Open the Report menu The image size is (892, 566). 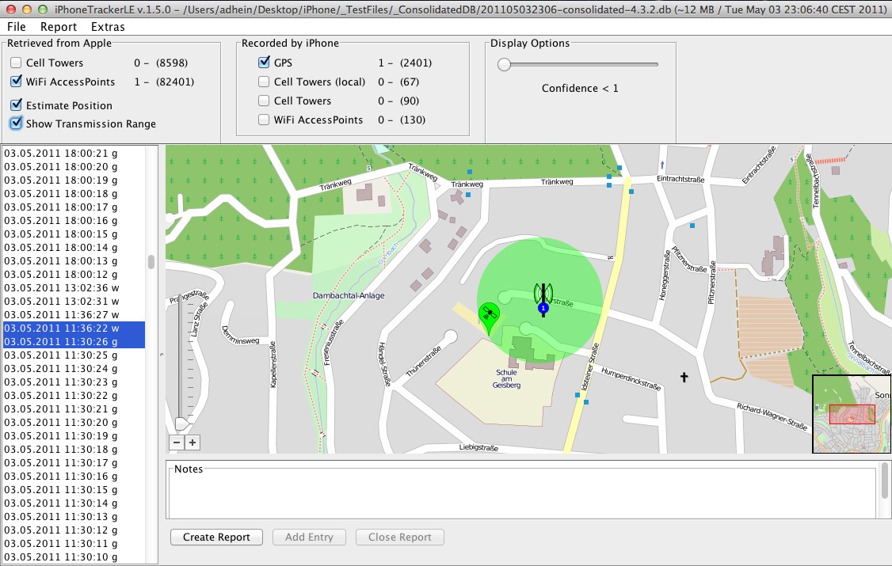(x=59, y=27)
